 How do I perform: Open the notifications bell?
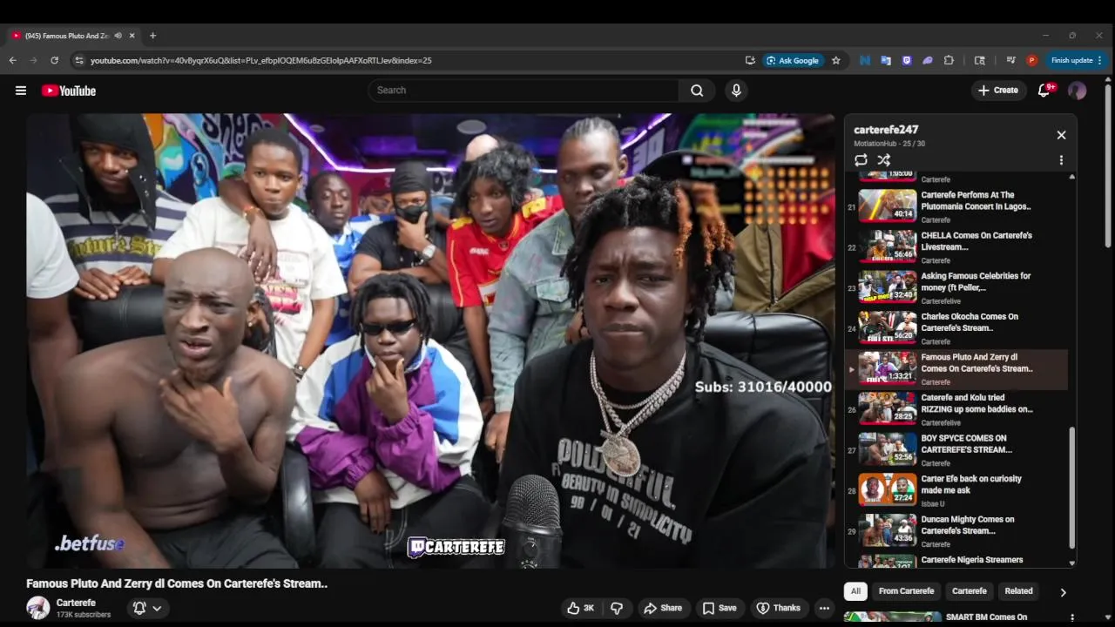[1044, 91]
